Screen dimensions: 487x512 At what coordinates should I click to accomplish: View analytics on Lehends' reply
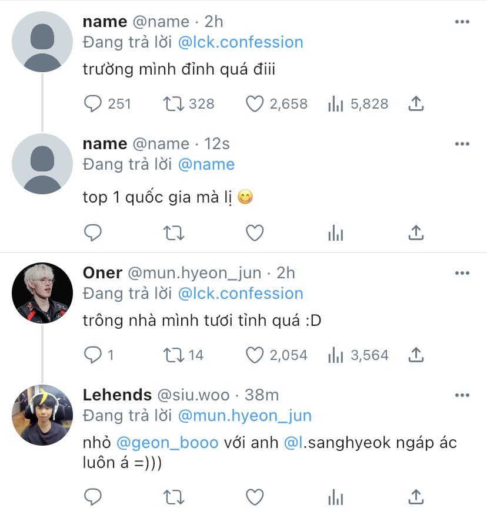click(335, 497)
